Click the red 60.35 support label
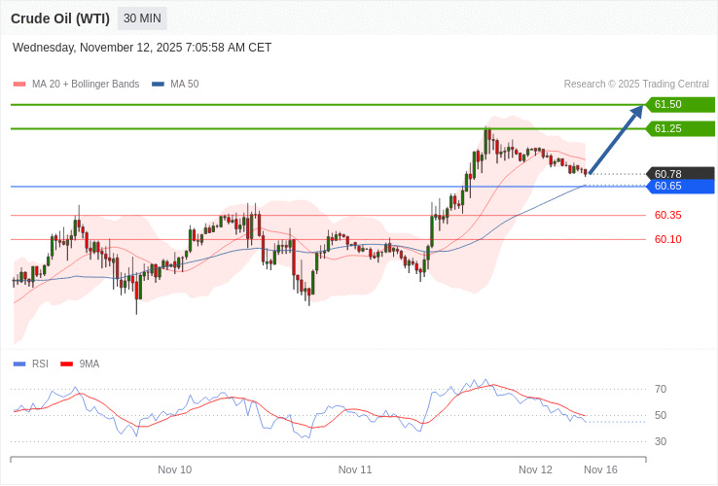Screen dimensions: 718x486 [x=667, y=215]
